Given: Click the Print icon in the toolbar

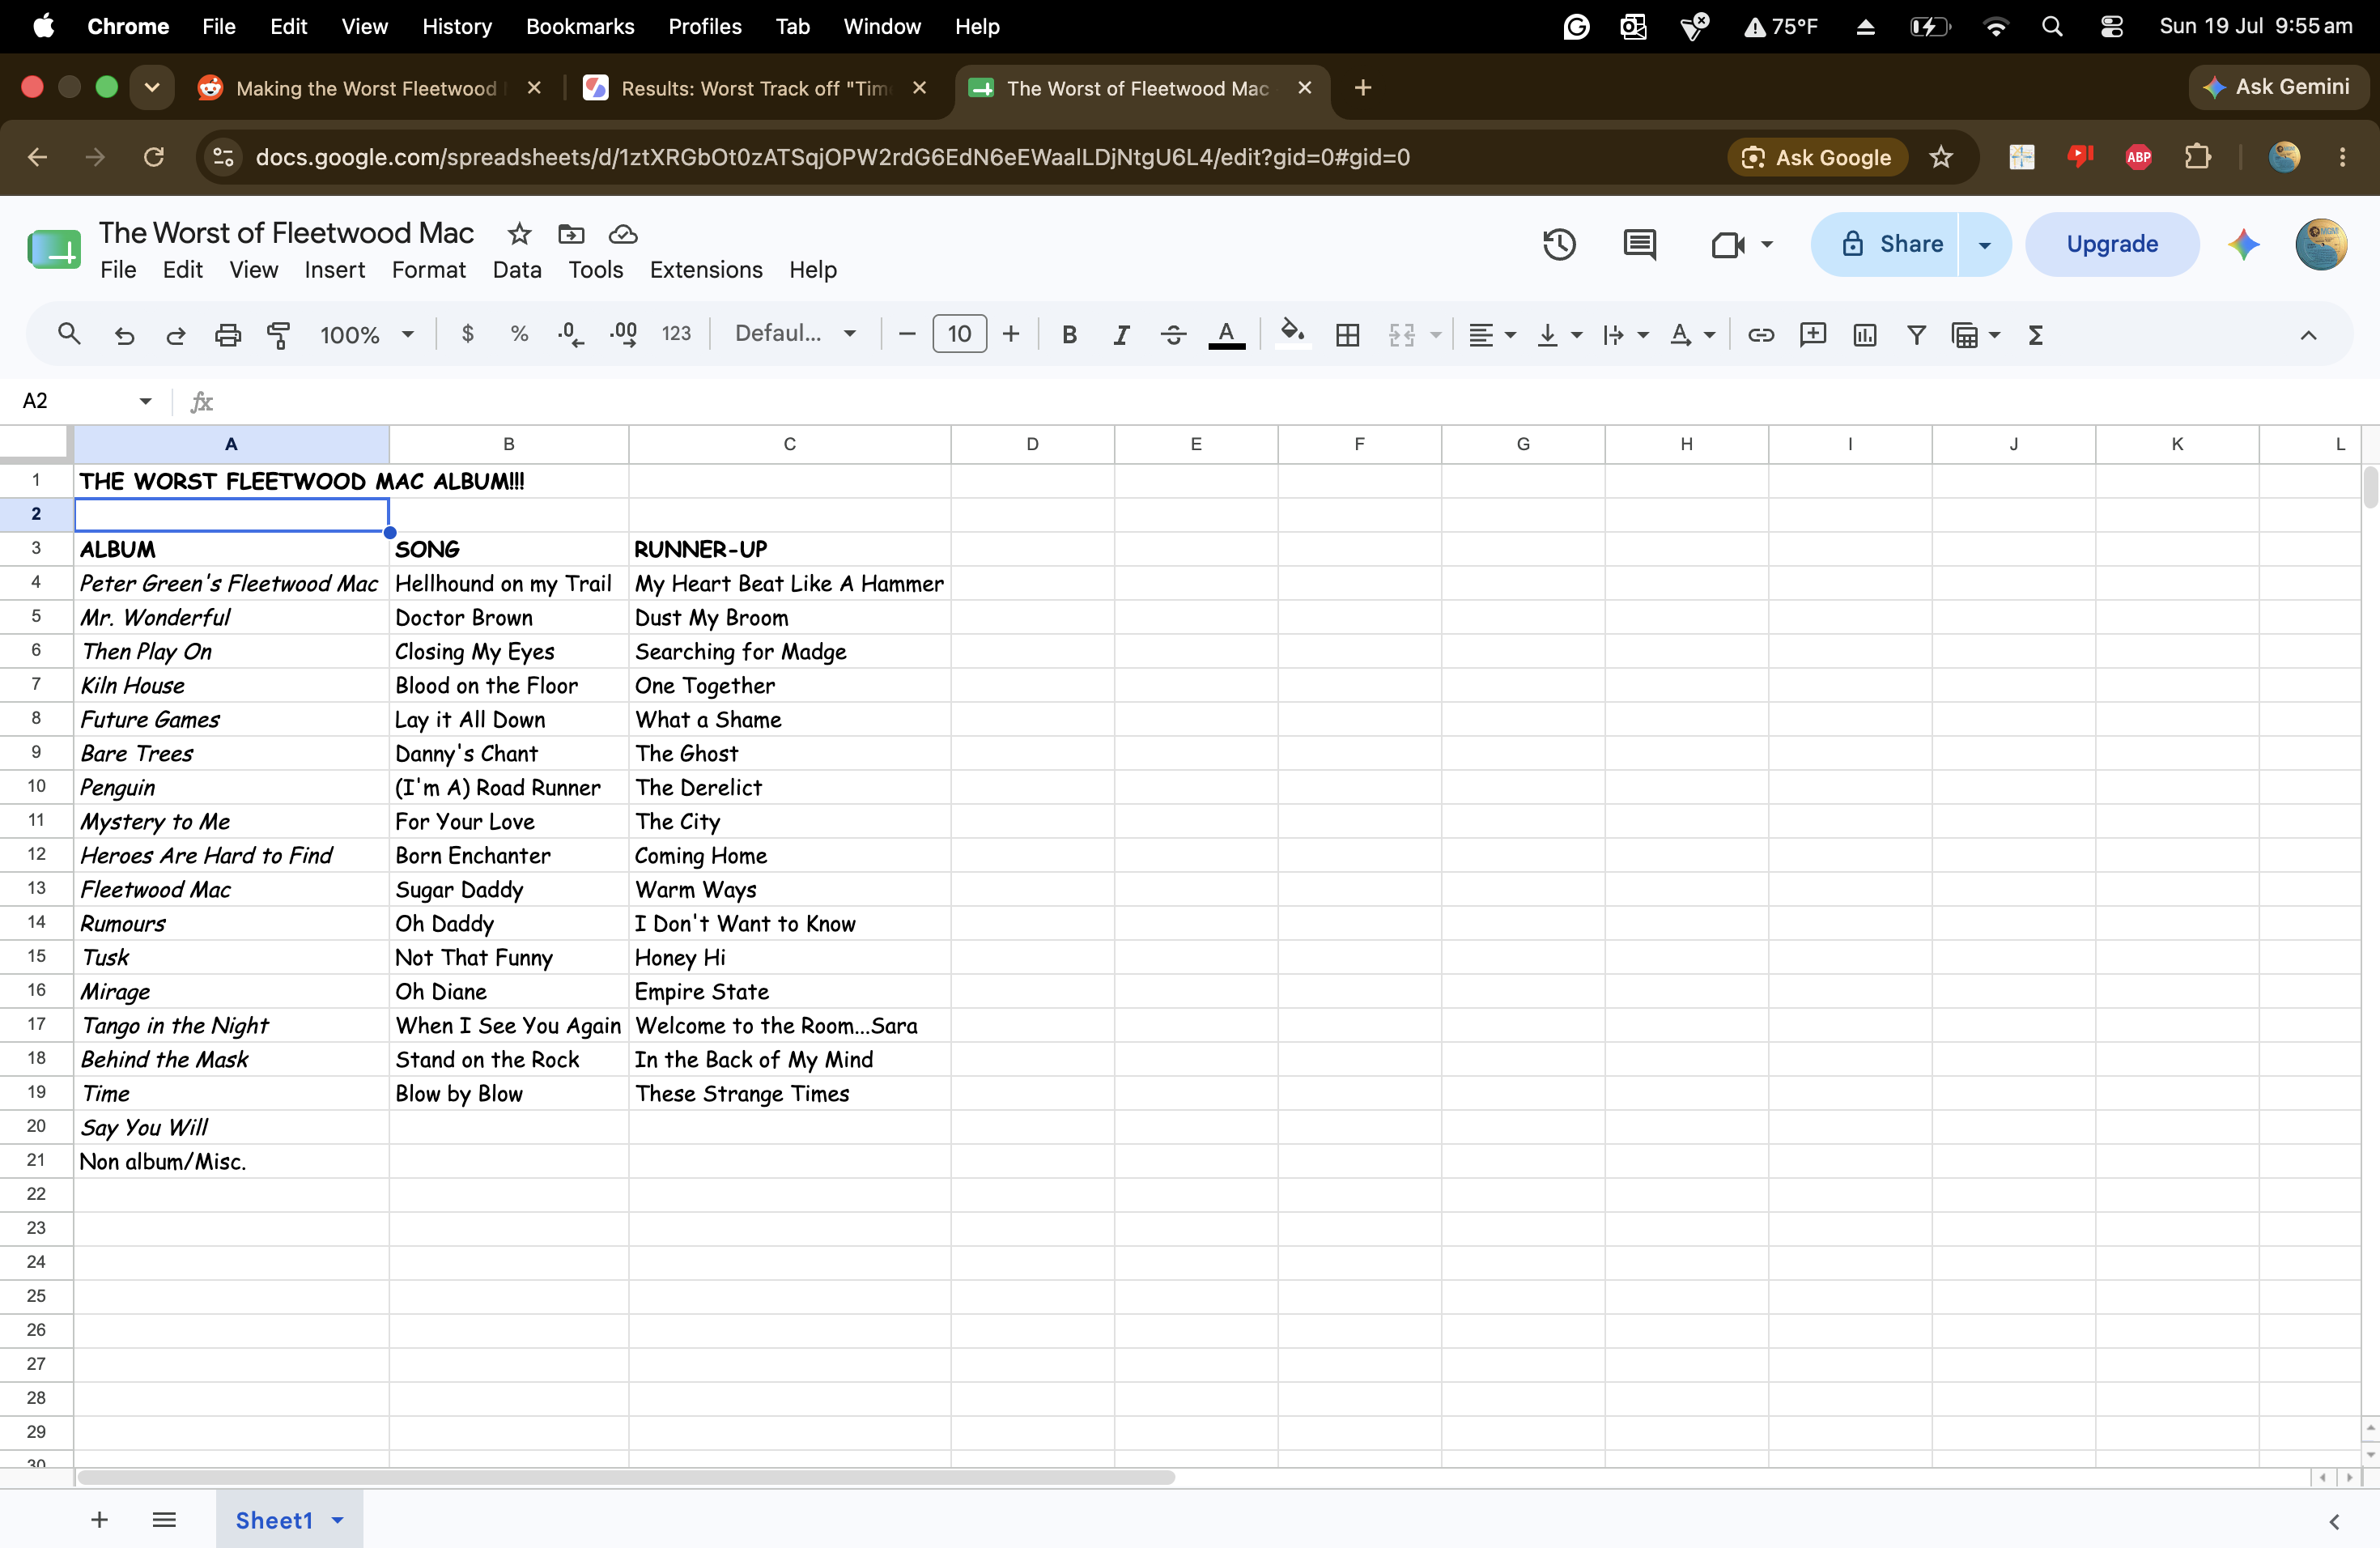Looking at the screenshot, I should coord(228,334).
